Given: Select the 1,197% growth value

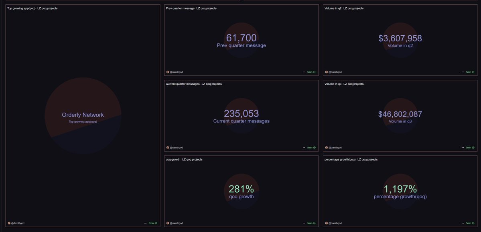Looking at the screenshot, I should click(400, 189).
